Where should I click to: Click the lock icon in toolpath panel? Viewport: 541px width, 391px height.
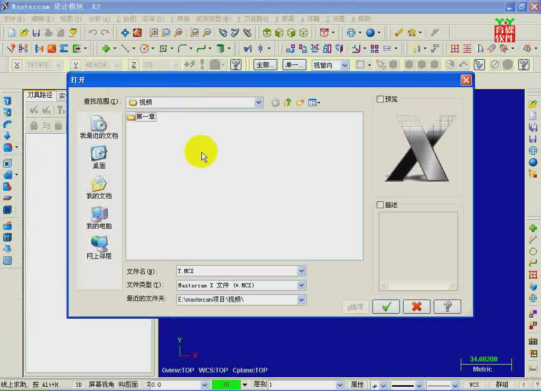pyautogui.click(x=34, y=126)
